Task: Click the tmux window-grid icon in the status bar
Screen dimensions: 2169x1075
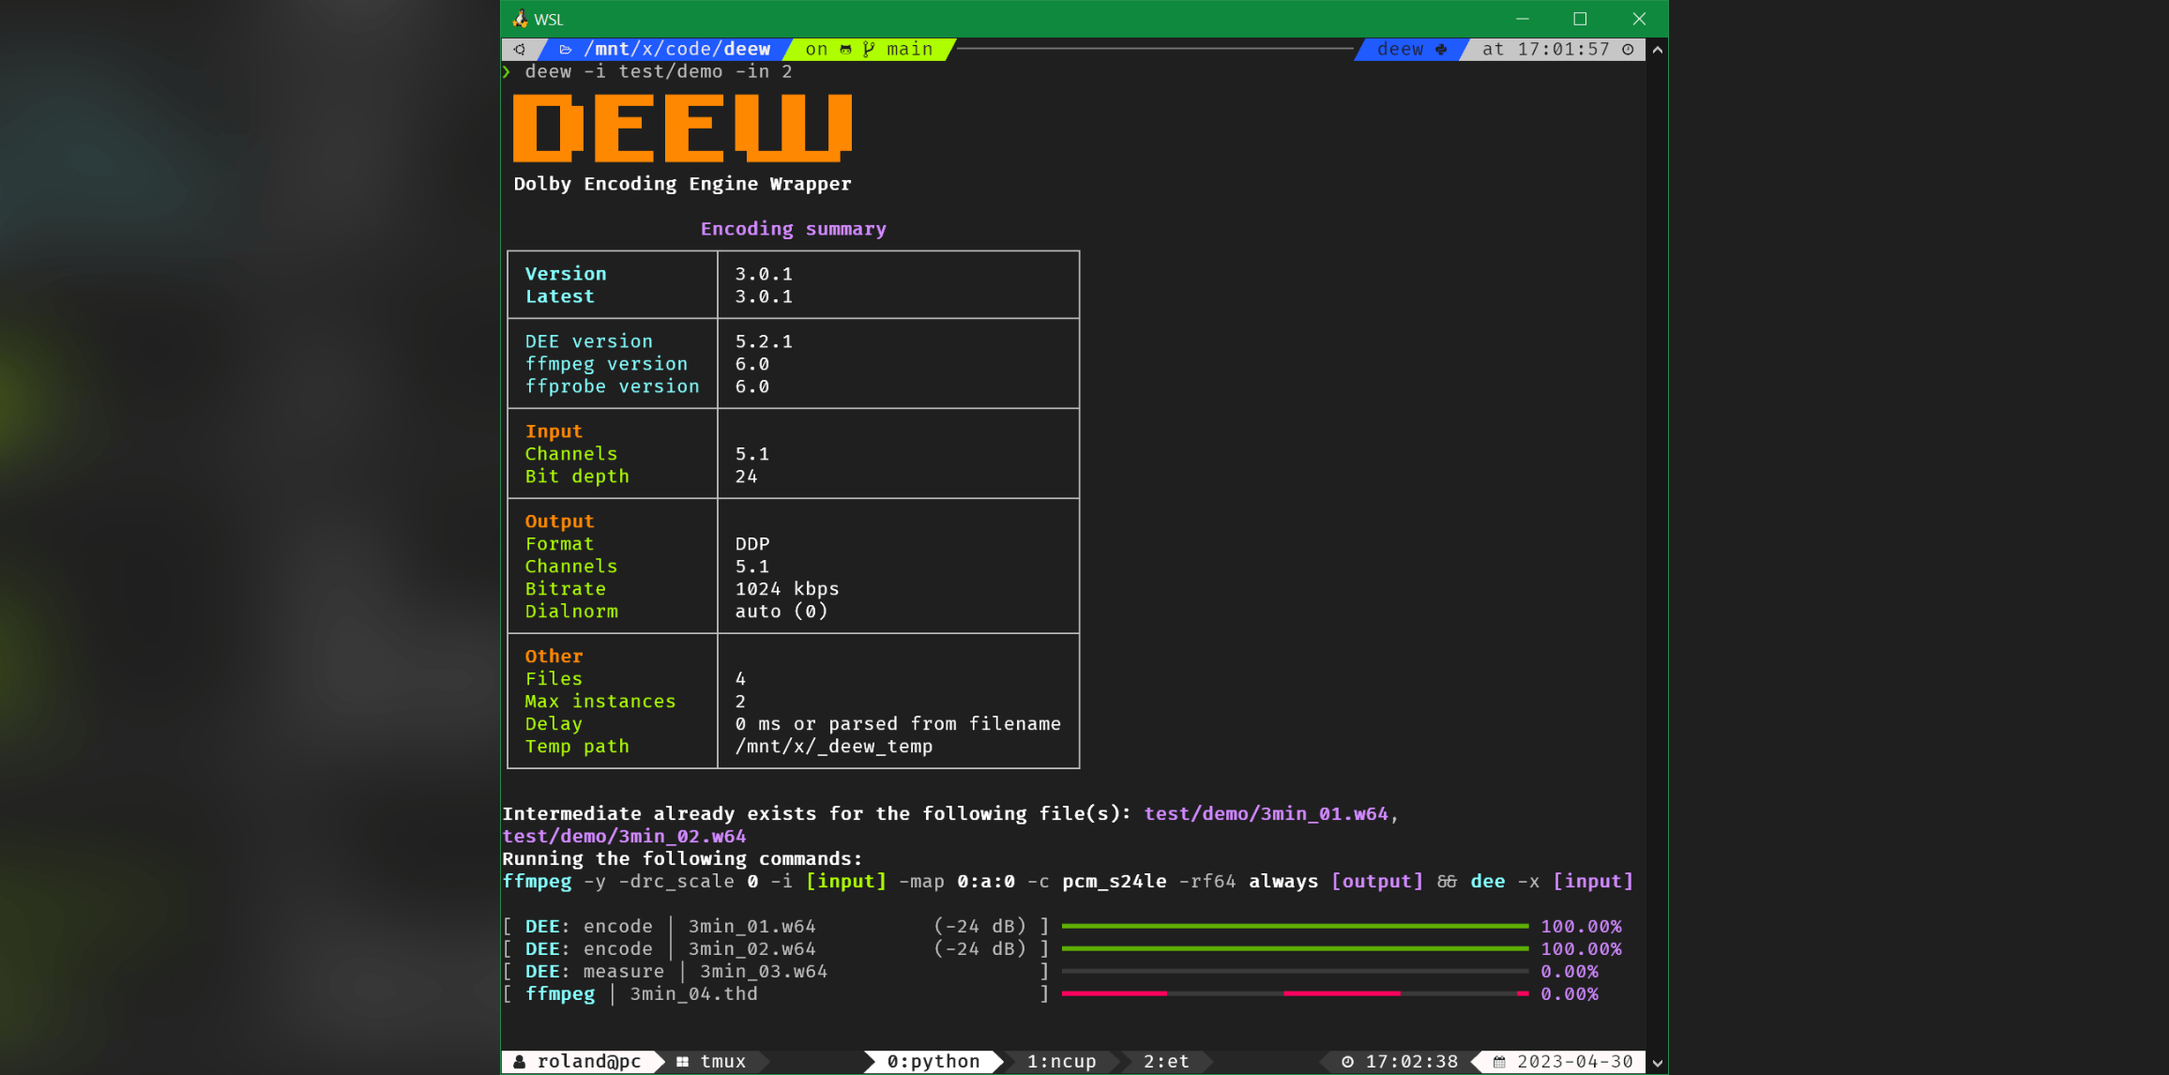Action: tap(682, 1061)
